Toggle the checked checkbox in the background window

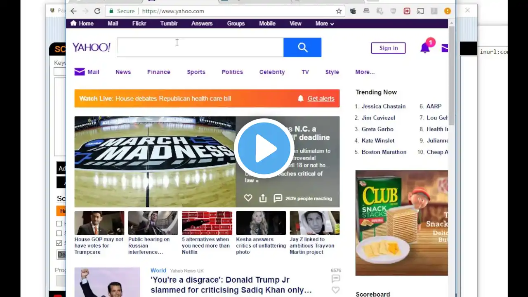coord(59,243)
